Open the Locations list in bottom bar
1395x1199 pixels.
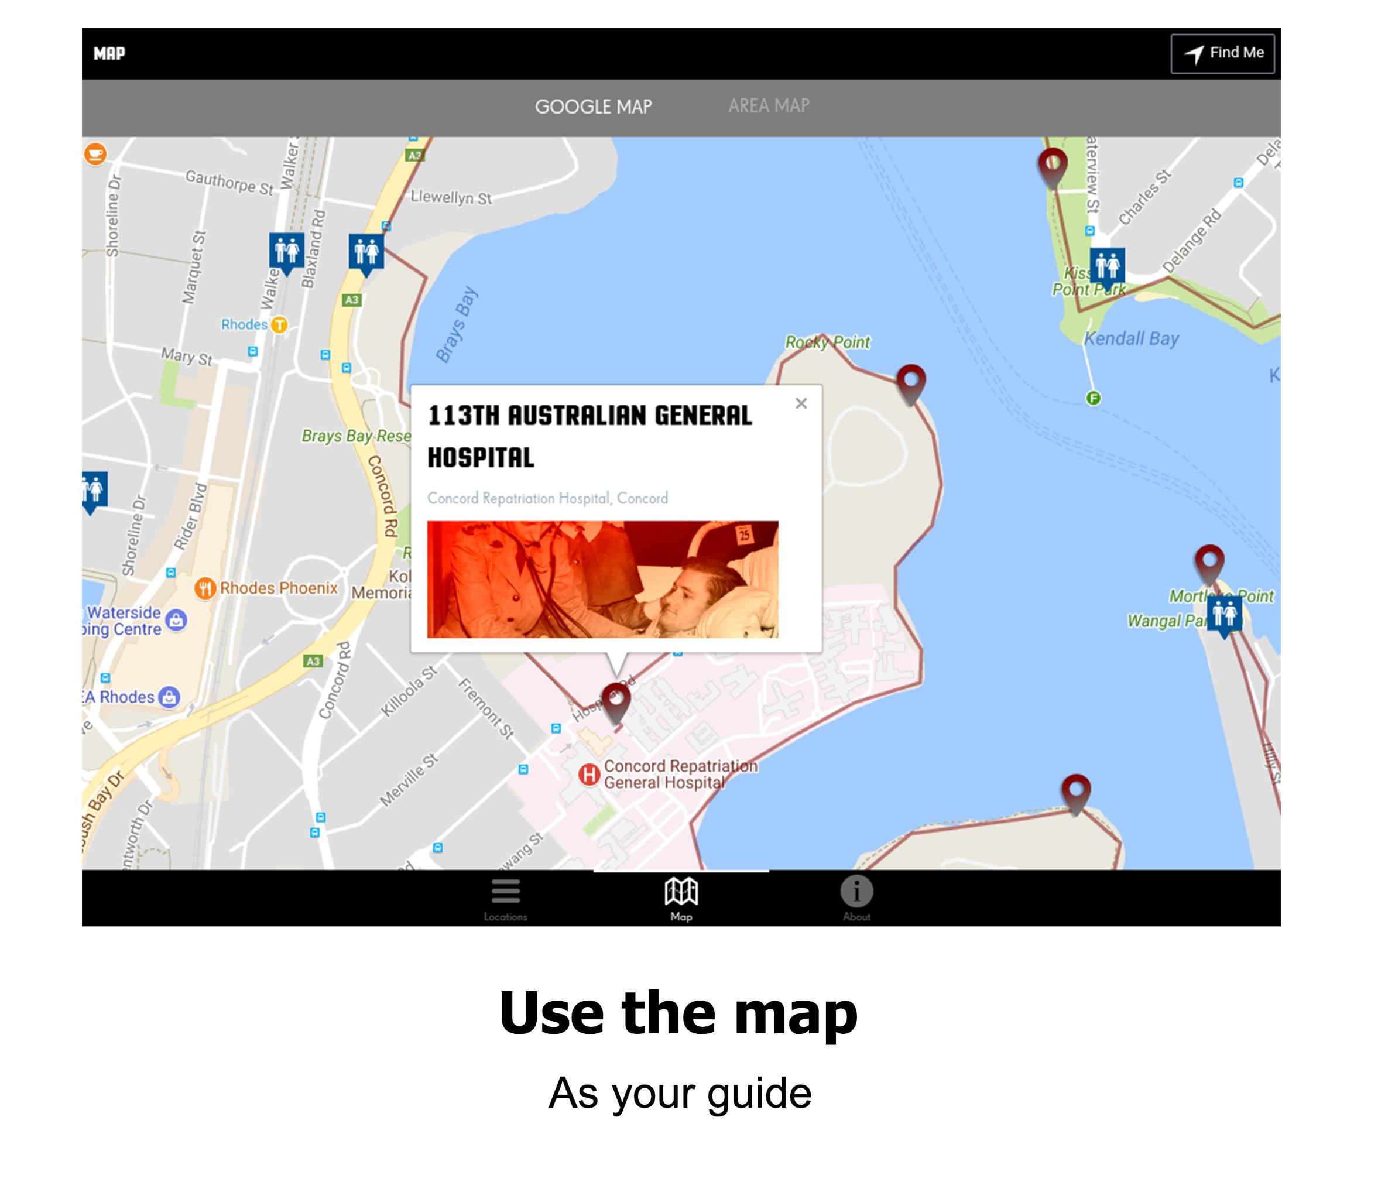(x=505, y=898)
